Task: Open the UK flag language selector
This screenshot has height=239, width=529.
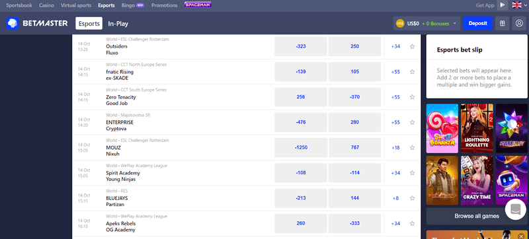Action: 517,5
